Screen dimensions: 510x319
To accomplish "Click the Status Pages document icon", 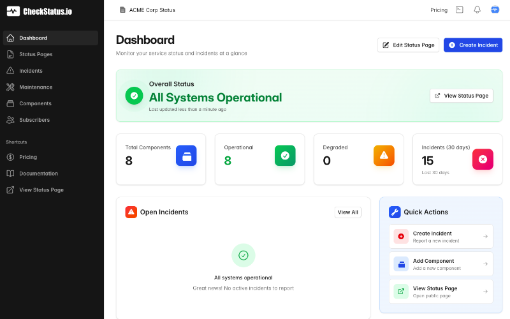I will coord(10,54).
